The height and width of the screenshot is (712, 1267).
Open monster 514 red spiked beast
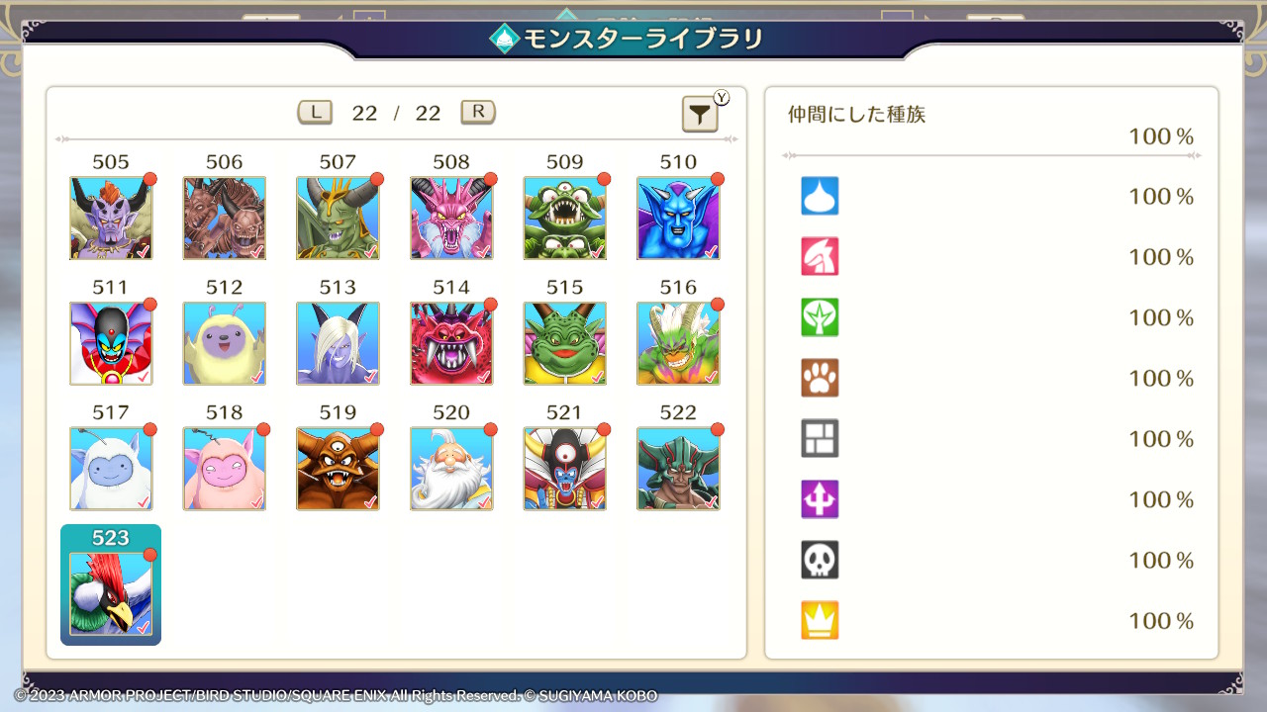[451, 343]
